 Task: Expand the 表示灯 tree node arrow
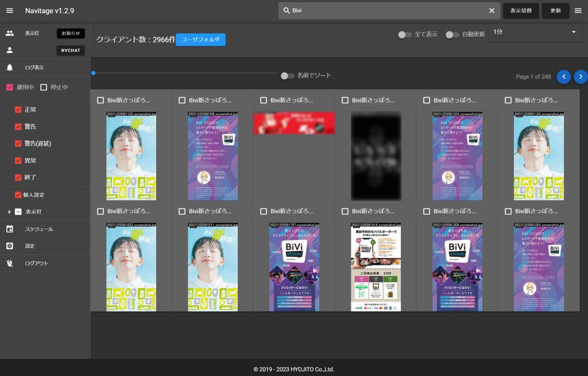coord(9,212)
